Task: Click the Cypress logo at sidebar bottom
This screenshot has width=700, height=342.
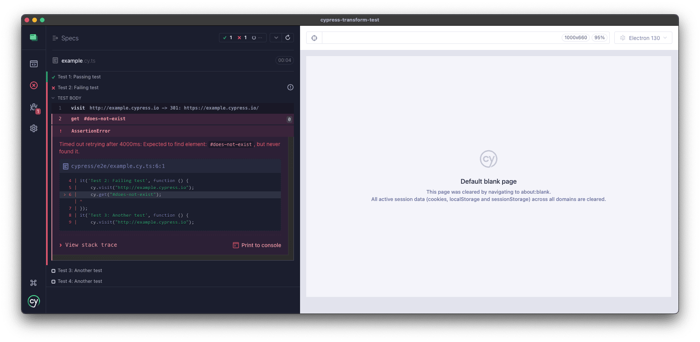Action: click(34, 302)
